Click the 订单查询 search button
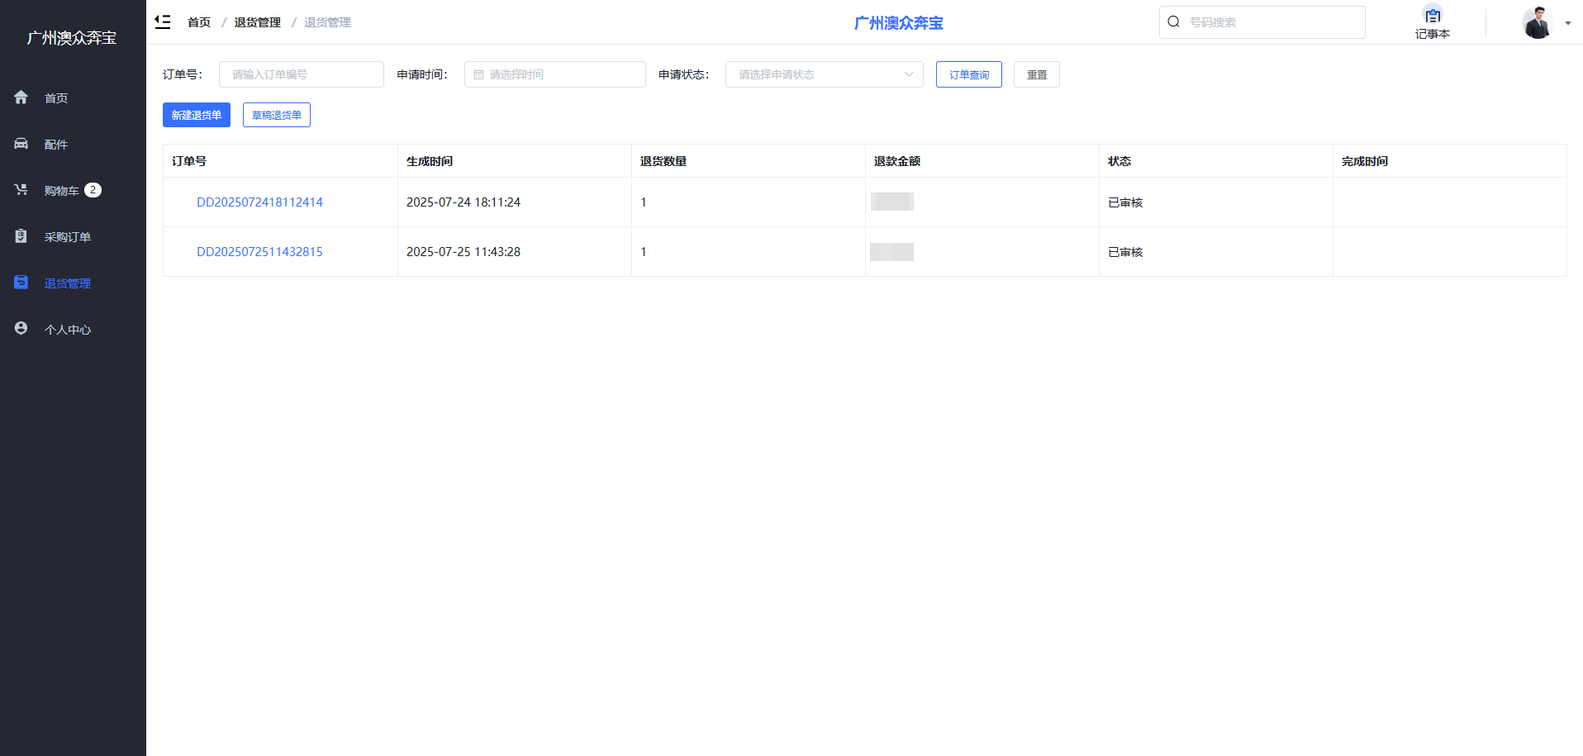 [x=967, y=74]
